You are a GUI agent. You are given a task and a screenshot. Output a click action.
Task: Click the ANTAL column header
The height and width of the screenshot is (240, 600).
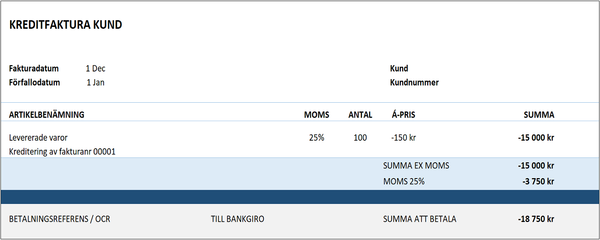coord(360,115)
